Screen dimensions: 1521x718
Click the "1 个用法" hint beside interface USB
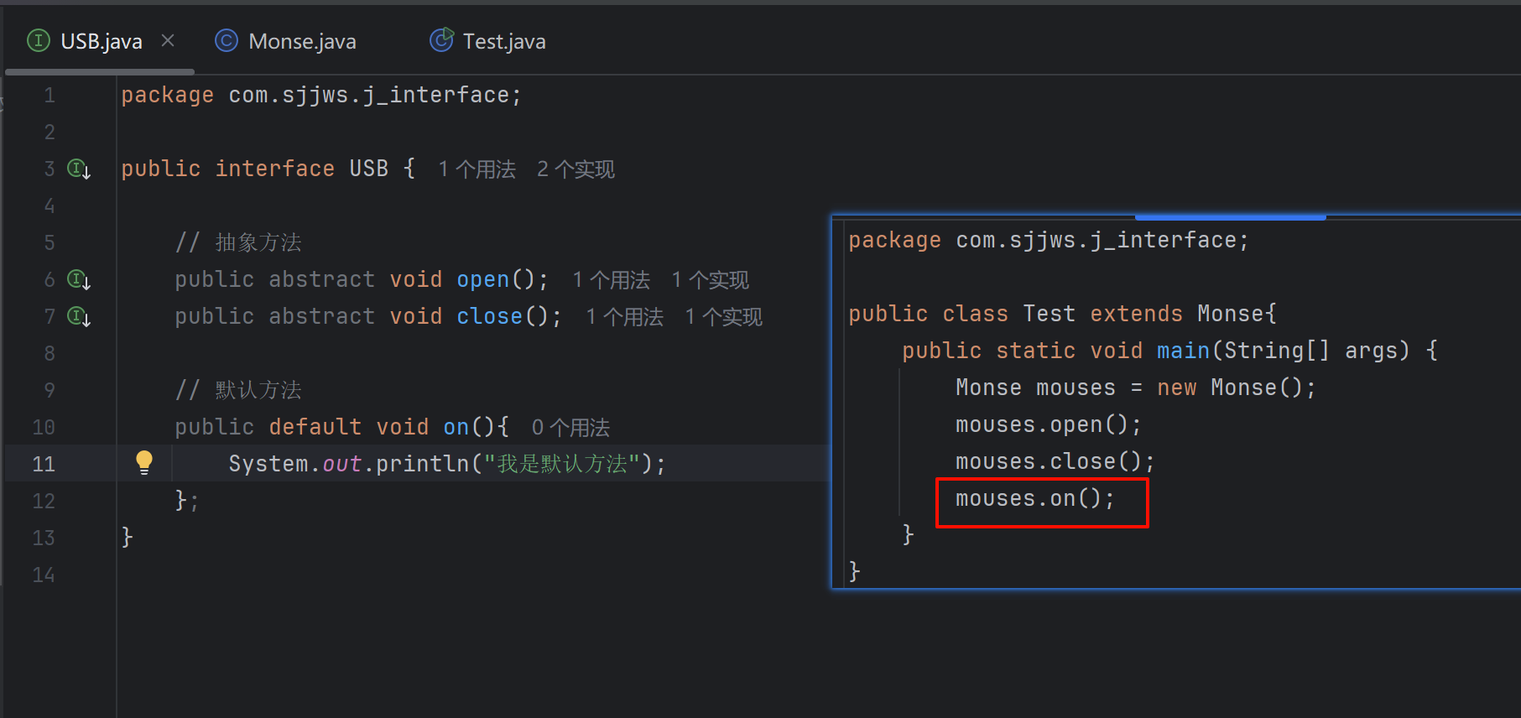point(477,169)
